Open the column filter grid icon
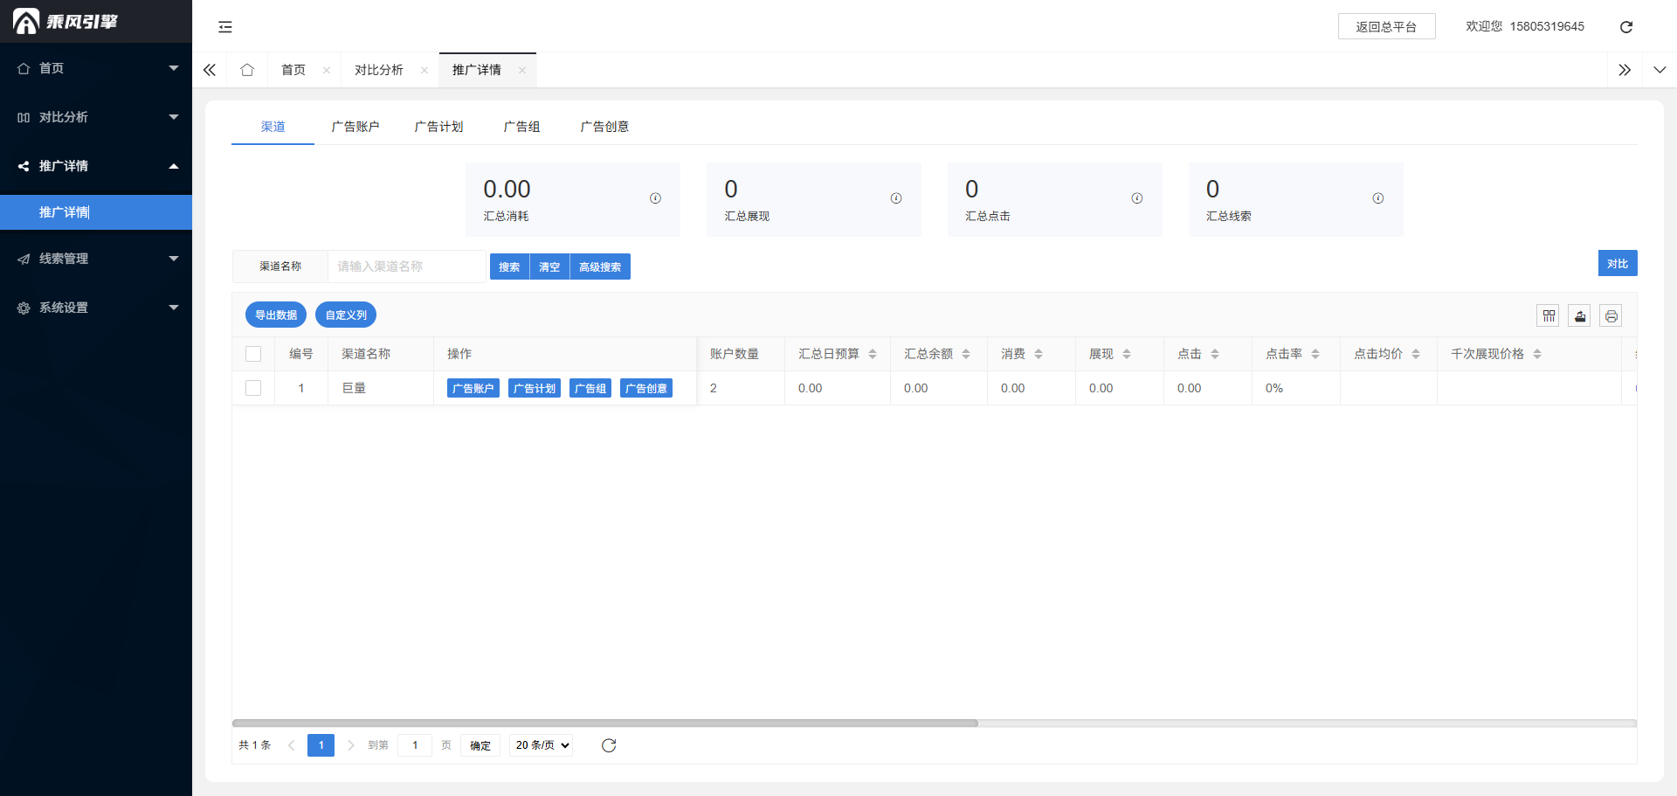Image resolution: width=1677 pixels, height=796 pixels. 1549,315
